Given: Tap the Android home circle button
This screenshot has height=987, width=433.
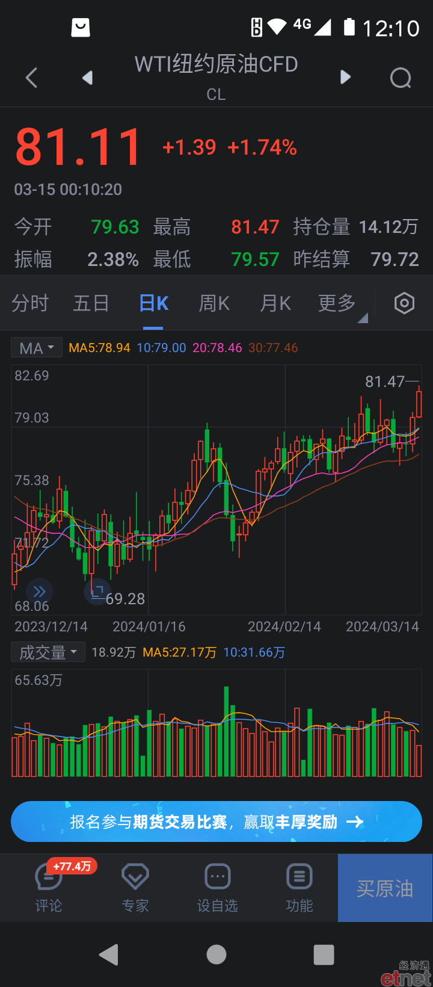Looking at the screenshot, I should tap(216, 955).
